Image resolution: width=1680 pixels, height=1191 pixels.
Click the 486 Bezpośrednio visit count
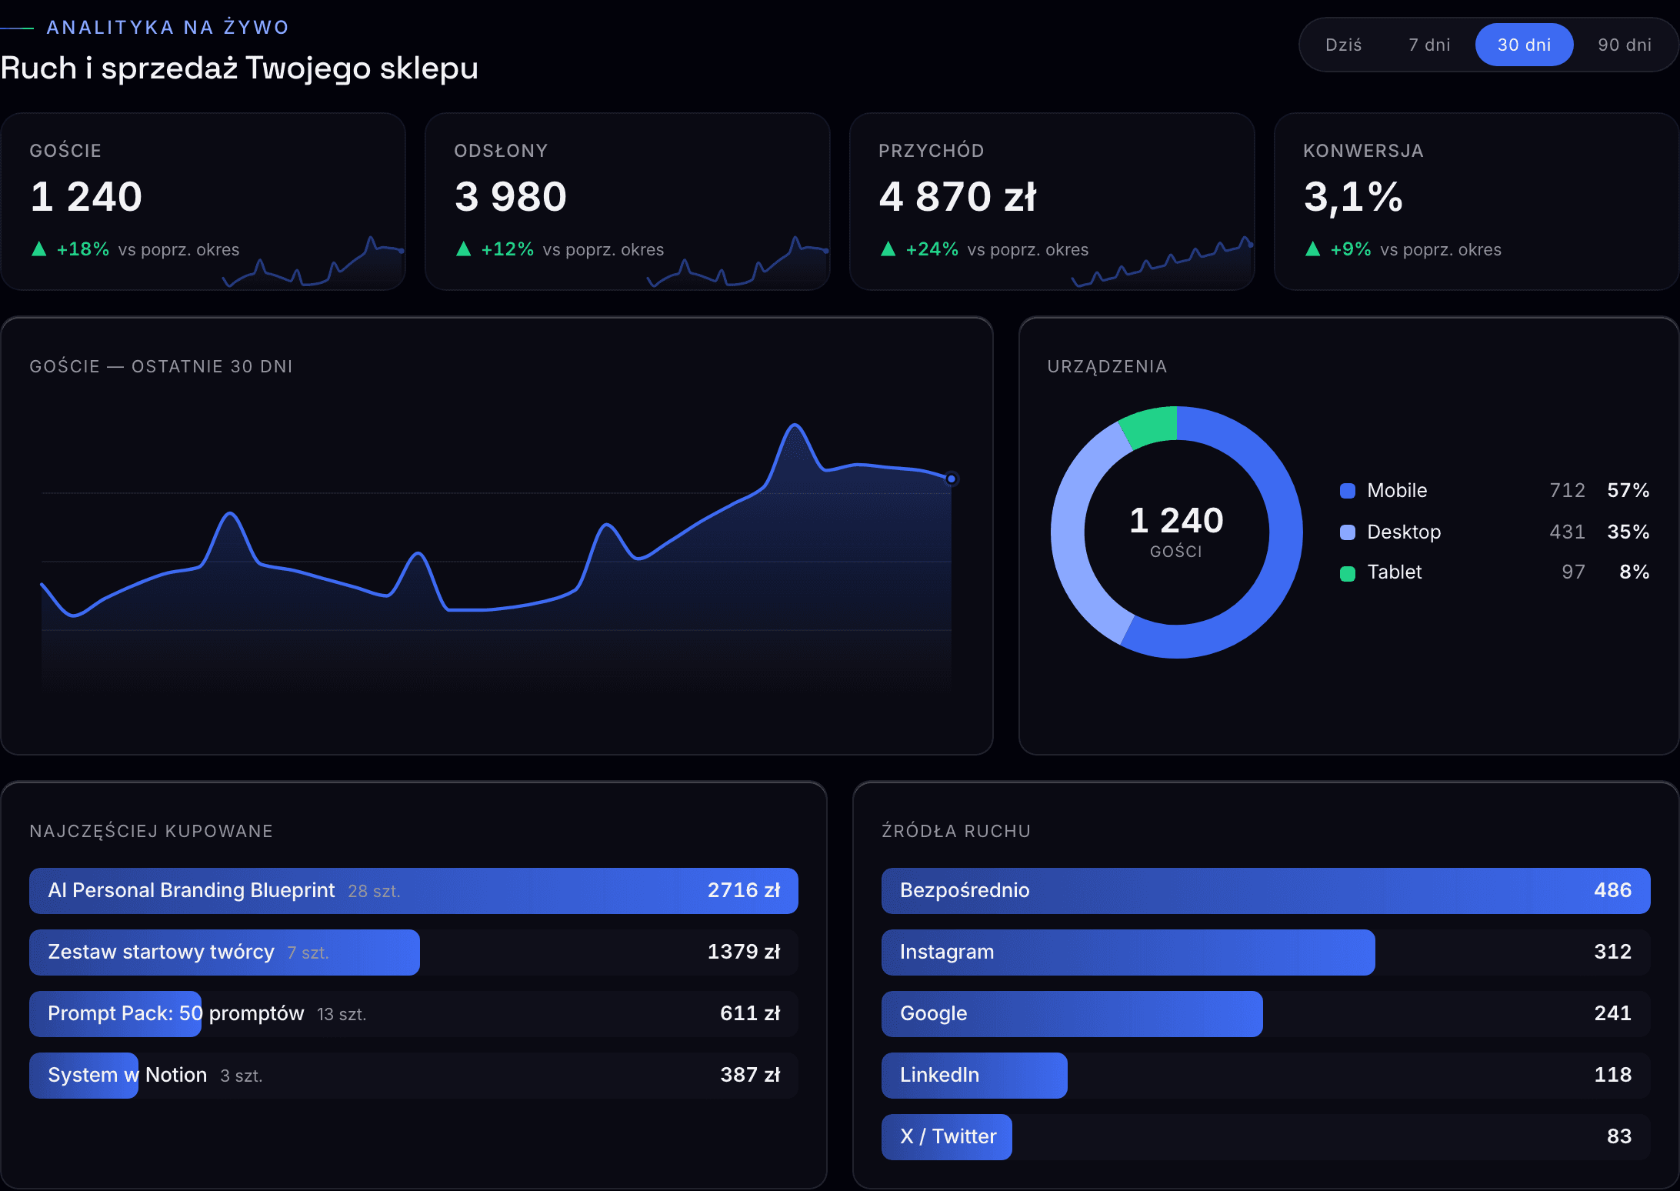tap(1613, 891)
